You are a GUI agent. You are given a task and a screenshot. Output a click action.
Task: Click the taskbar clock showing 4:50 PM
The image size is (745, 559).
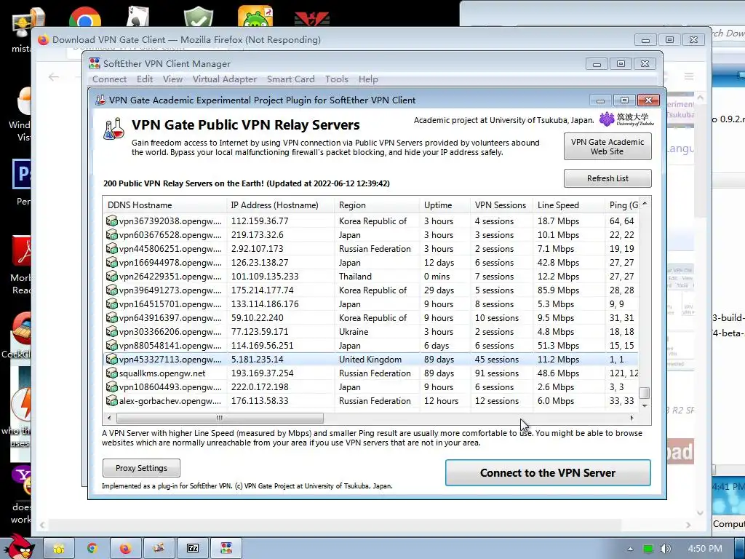pos(705,549)
